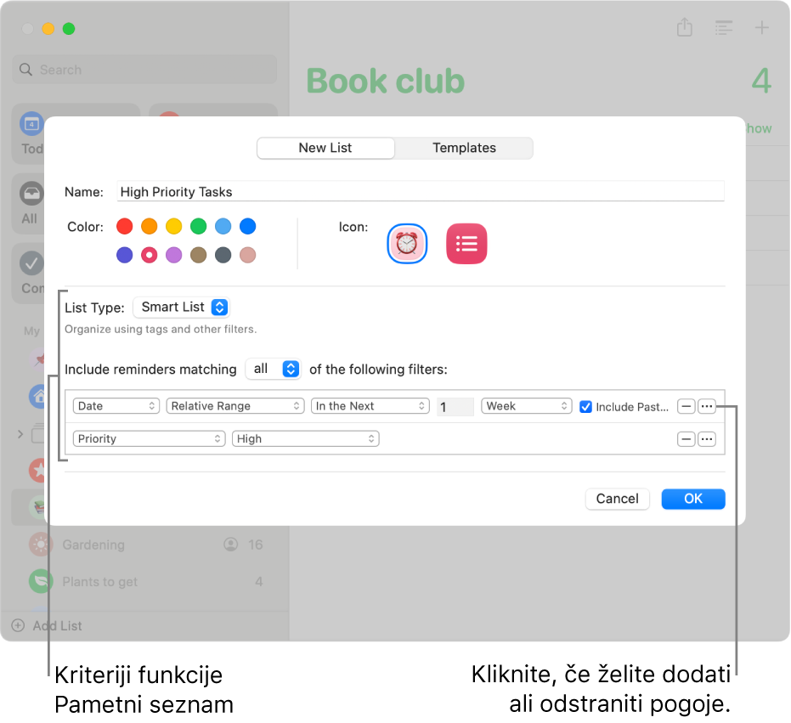Click the Add List plus circle icon
The height and width of the screenshot is (723, 791).
click(x=18, y=625)
